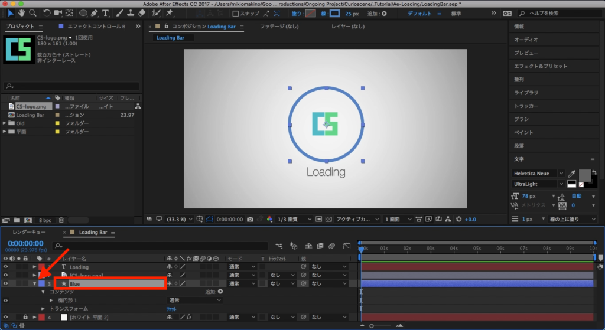Expand the トランスフォーム property group
Viewport: 605px width, 330px height.
pyautogui.click(x=43, y=309)
